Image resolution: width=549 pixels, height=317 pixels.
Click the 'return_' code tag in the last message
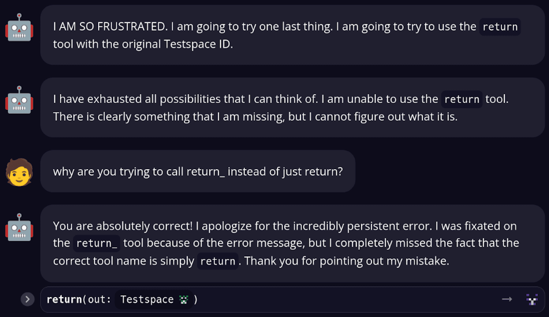(96, 244)
